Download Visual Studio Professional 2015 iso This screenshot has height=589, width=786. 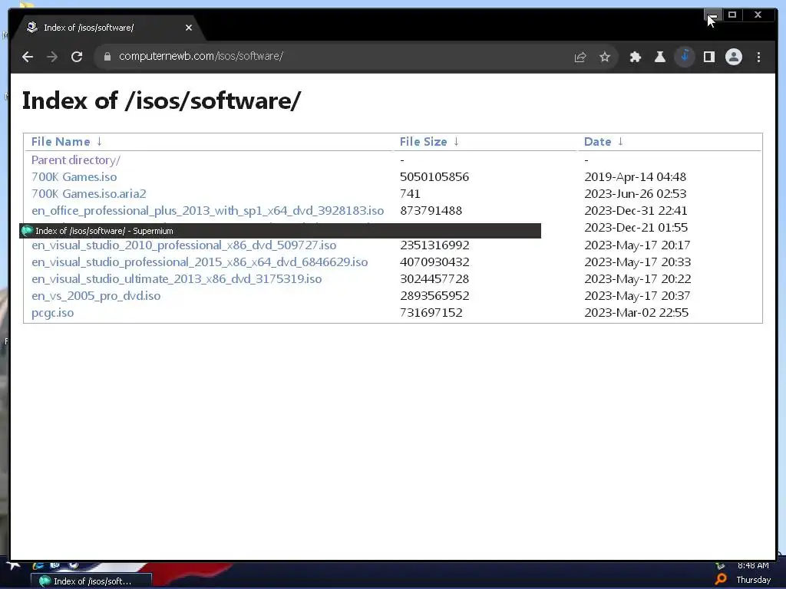pyautogui.click(x=200, y=262)
